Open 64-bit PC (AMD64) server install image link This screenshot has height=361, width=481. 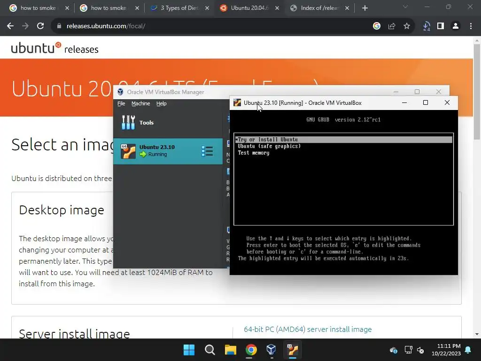tap(308, 330)
